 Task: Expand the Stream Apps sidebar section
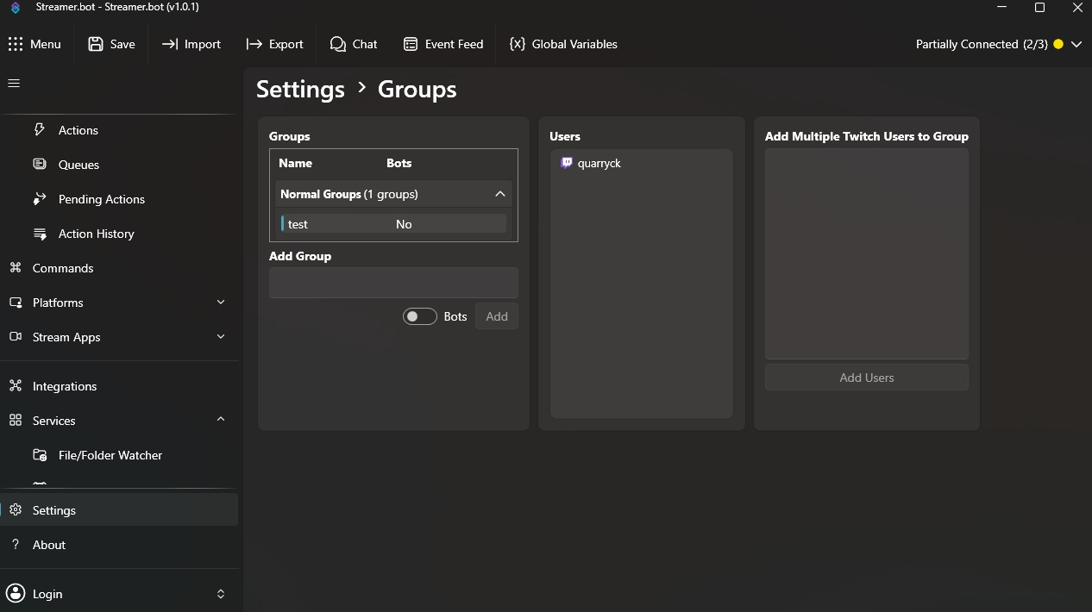click(221, 337)
